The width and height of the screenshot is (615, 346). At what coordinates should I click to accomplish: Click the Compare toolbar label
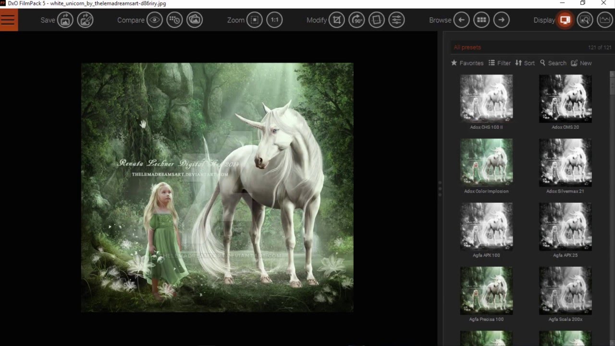(x=131, y=20)
